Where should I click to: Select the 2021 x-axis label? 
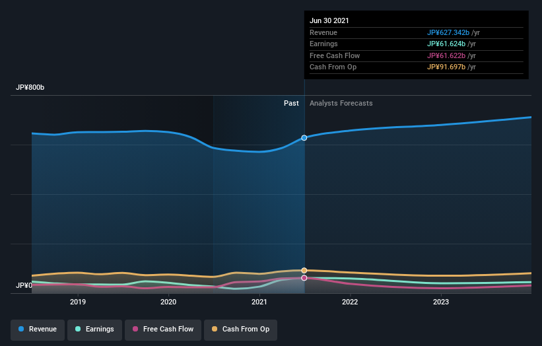(259, 302)
